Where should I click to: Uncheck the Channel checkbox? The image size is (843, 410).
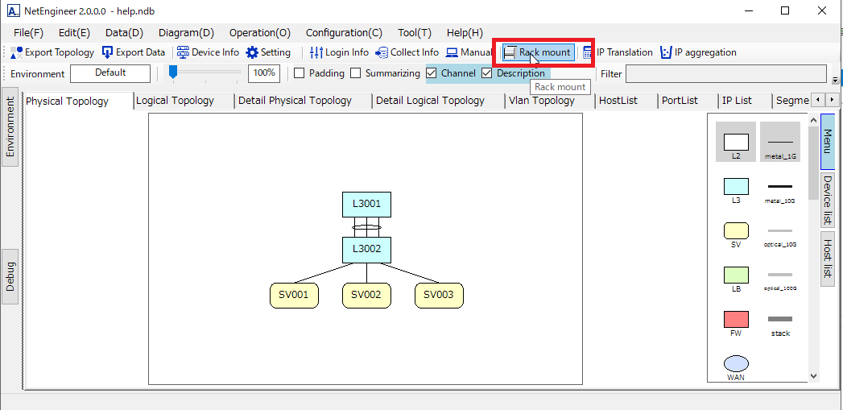pyautogui.click(x=432, y=73)
